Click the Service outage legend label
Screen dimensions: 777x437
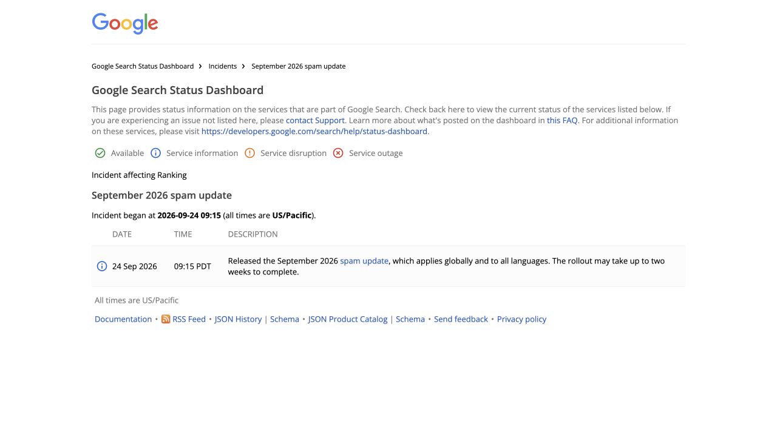tap(376, 153)
